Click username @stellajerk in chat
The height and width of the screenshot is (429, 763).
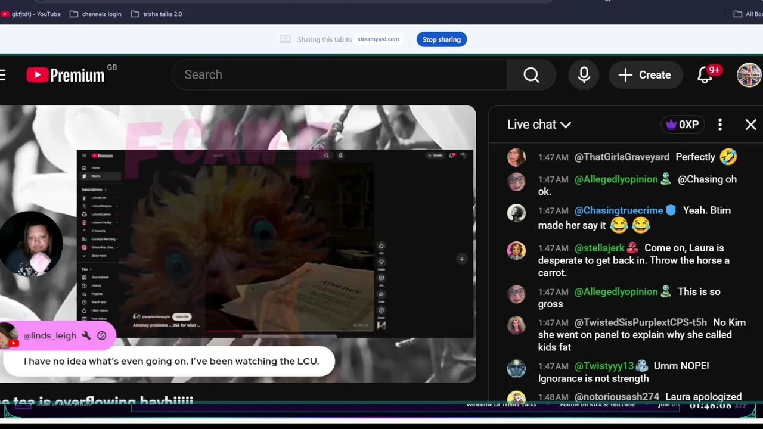pos(599,248)
